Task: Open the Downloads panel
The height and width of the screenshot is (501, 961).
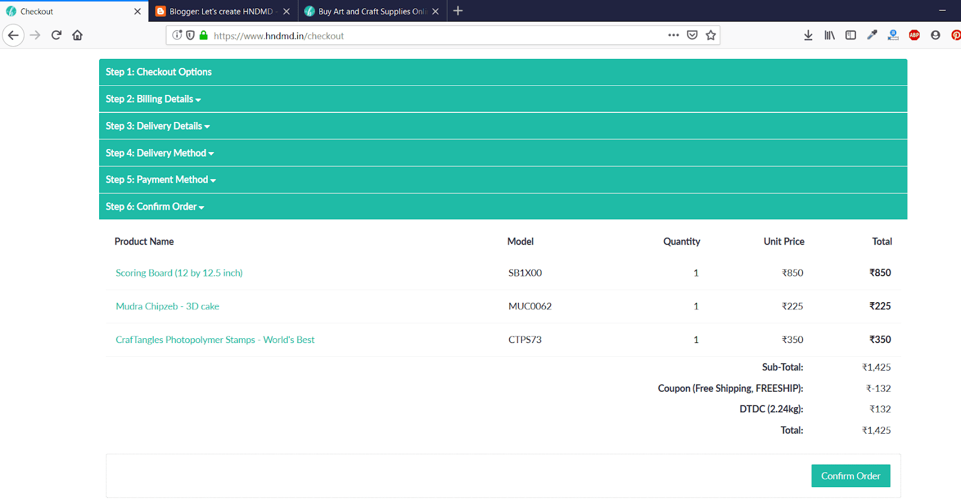Action: (x=808, y=35)
